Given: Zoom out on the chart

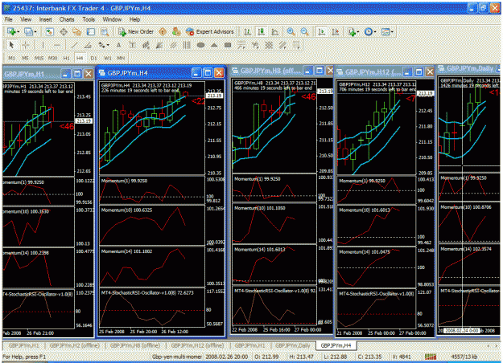Looking at the screenshot, I should (x=304, y=31).
